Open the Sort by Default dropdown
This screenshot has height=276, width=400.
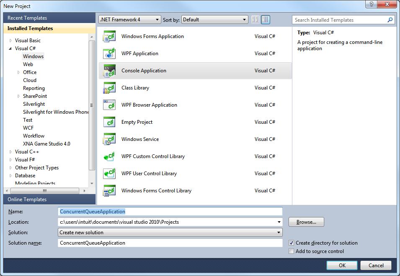[214, 20]
